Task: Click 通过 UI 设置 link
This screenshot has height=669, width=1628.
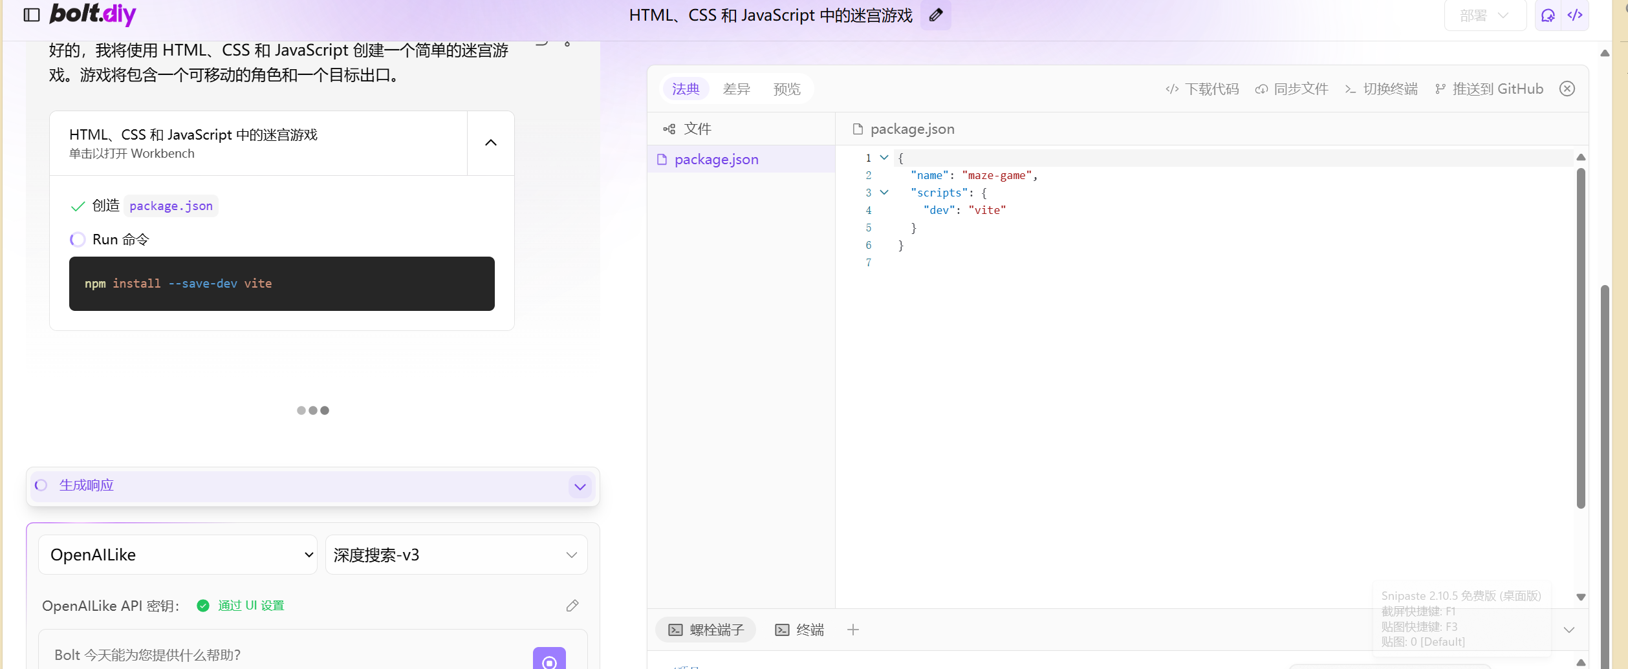Action: (251, 606)
